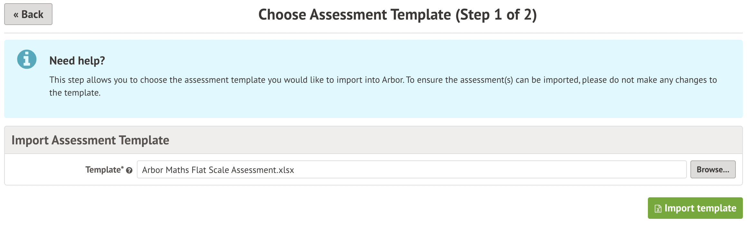Click the 'Need help?' heading
The width and height of the screenshot is (749, 231).
[x=77, y=61]
